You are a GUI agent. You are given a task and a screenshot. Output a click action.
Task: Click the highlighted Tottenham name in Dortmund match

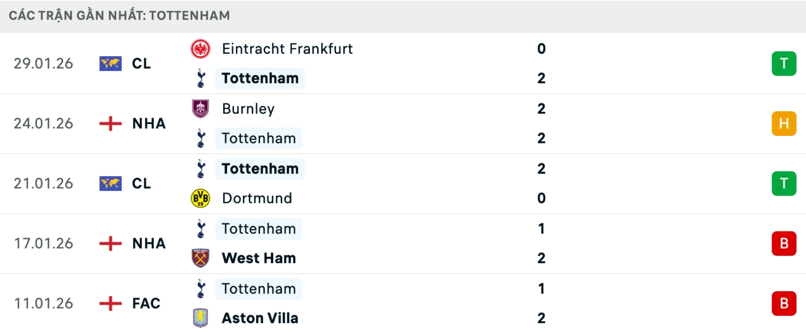[x=259, y=169]
